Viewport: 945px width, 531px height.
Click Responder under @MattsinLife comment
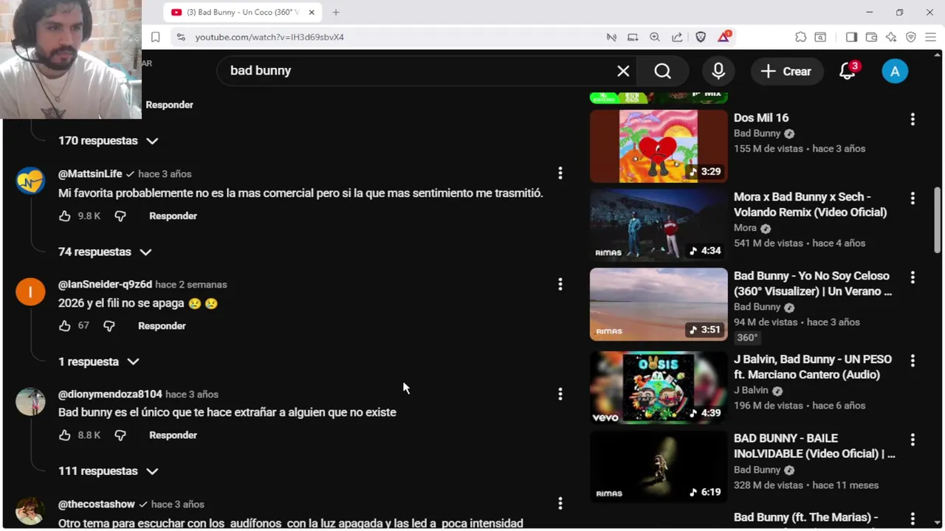pyautogui.click(x=173, y=216)
